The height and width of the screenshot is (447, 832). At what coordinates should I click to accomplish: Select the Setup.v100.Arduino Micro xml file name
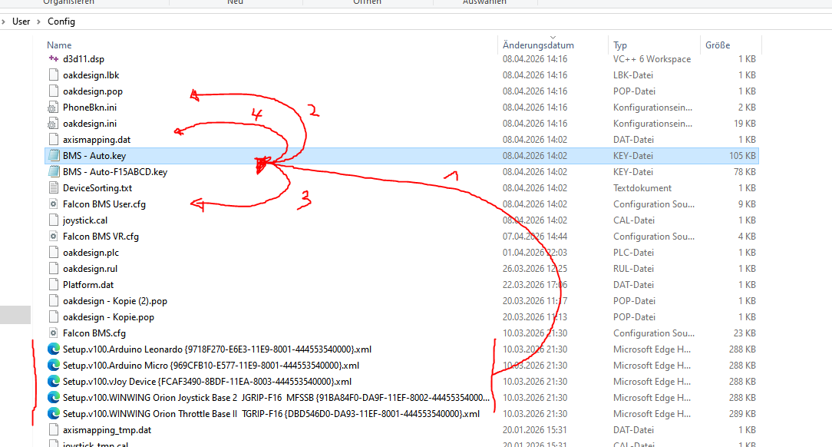pyautogui.click(x=210, y=366)
